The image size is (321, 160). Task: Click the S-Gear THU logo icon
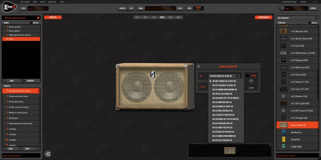(9, 7)
